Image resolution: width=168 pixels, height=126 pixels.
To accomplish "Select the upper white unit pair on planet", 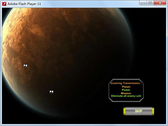I will [x=25, y=66].
